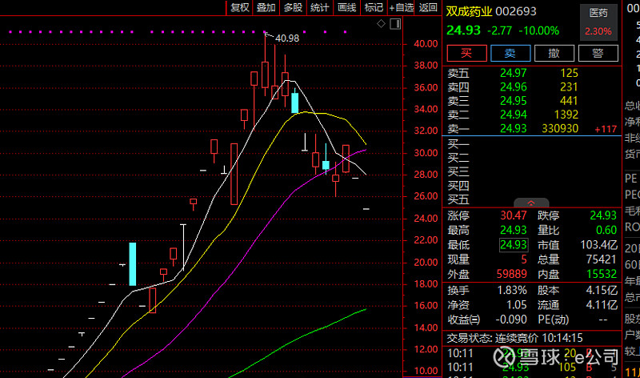This screenshot has height=378, width=640.
Task: Click the stock name 双成药业
Action: 468,12
